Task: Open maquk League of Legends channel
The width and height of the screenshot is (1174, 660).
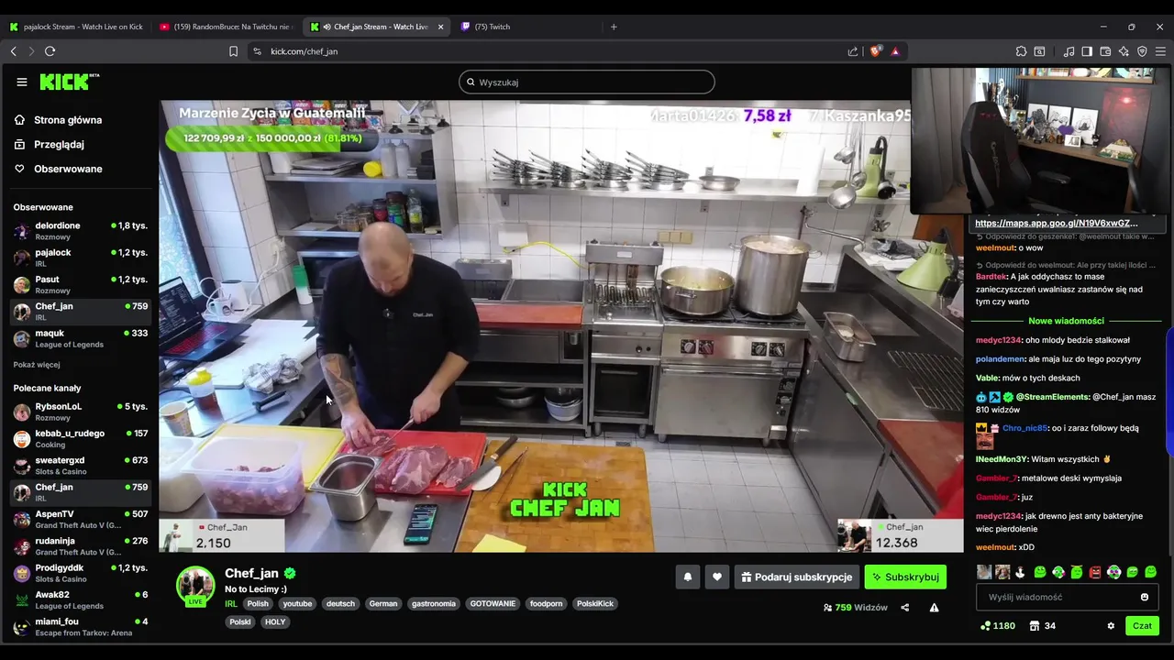Action: [79, 338]
